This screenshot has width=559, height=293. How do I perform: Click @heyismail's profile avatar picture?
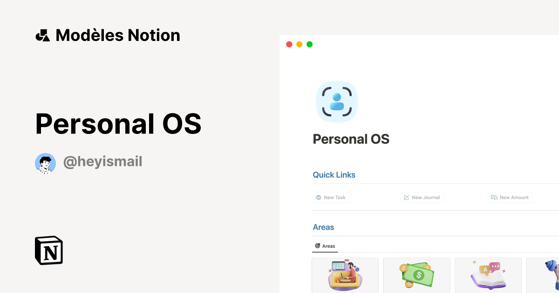(x=45, y=163)
